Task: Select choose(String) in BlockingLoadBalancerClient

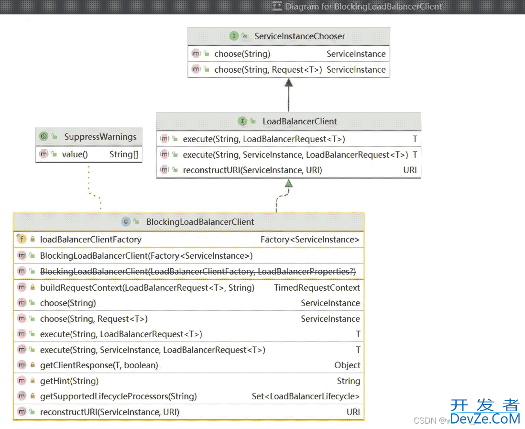Action: pos(188,303)
